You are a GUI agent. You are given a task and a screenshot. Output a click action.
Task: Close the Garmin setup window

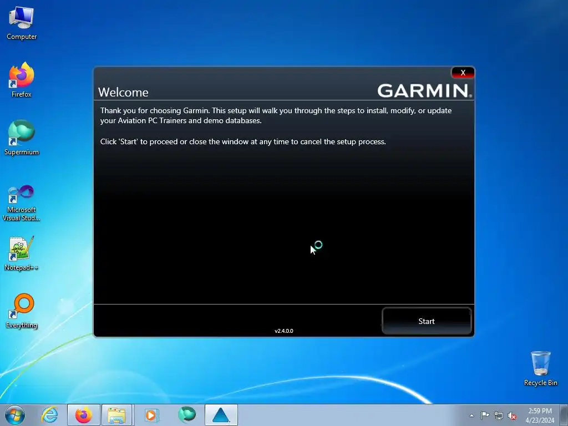[463, 73]
